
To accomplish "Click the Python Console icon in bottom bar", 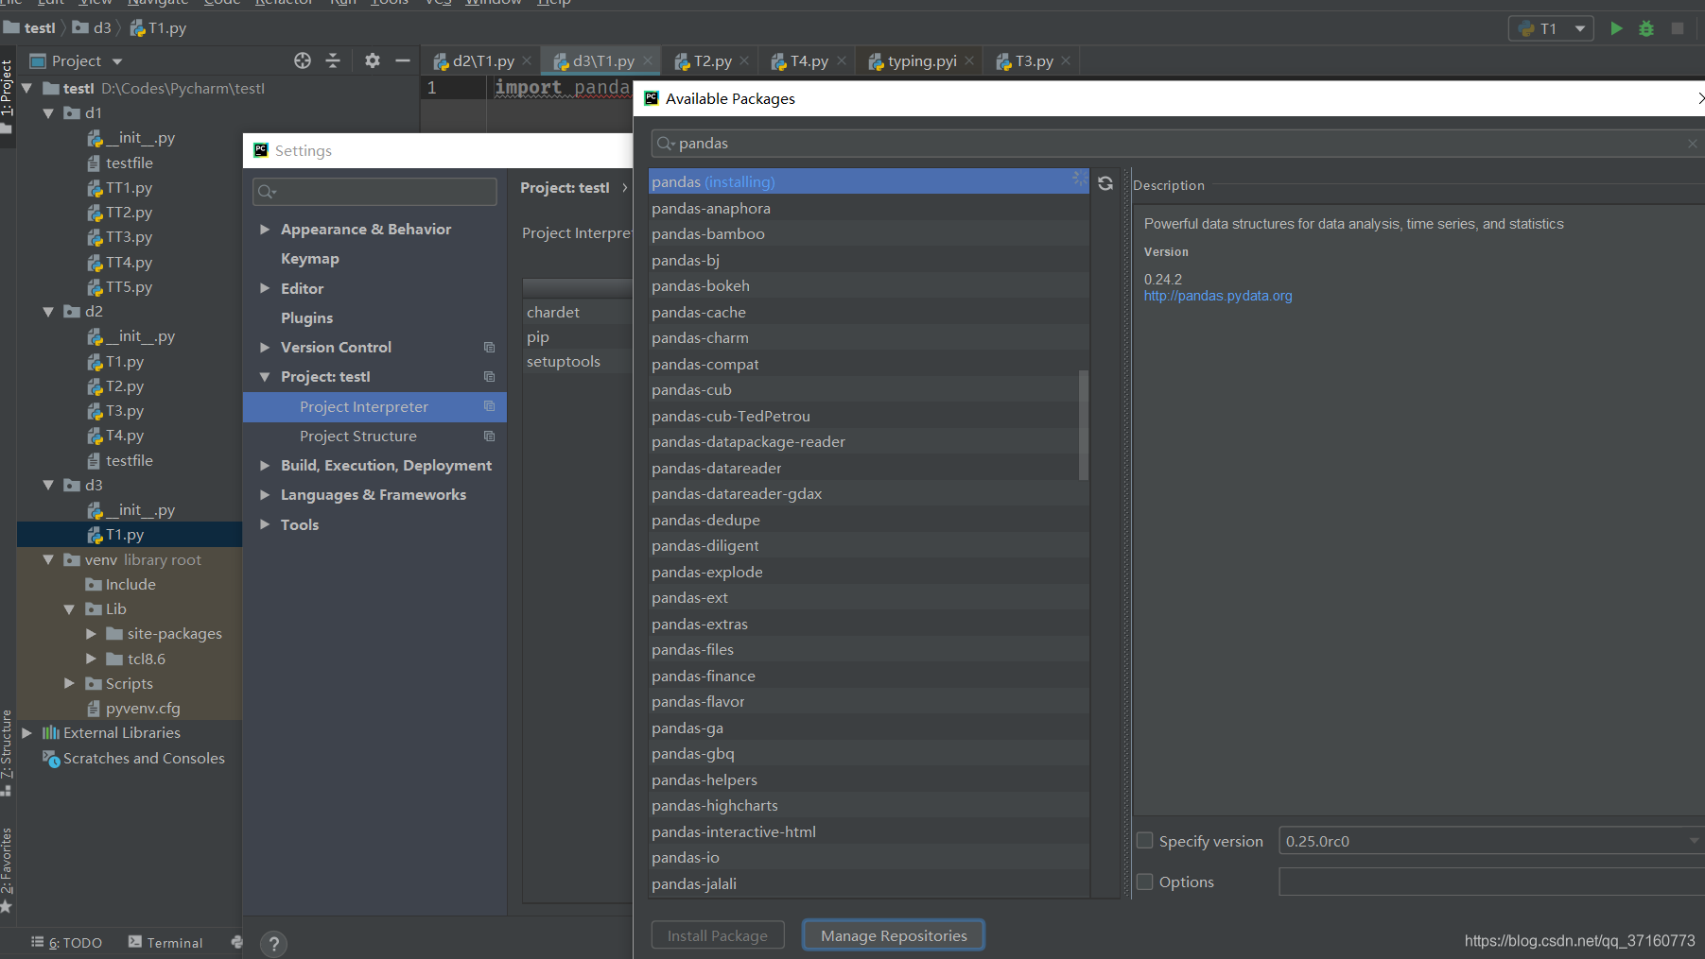I will [236, 942].
